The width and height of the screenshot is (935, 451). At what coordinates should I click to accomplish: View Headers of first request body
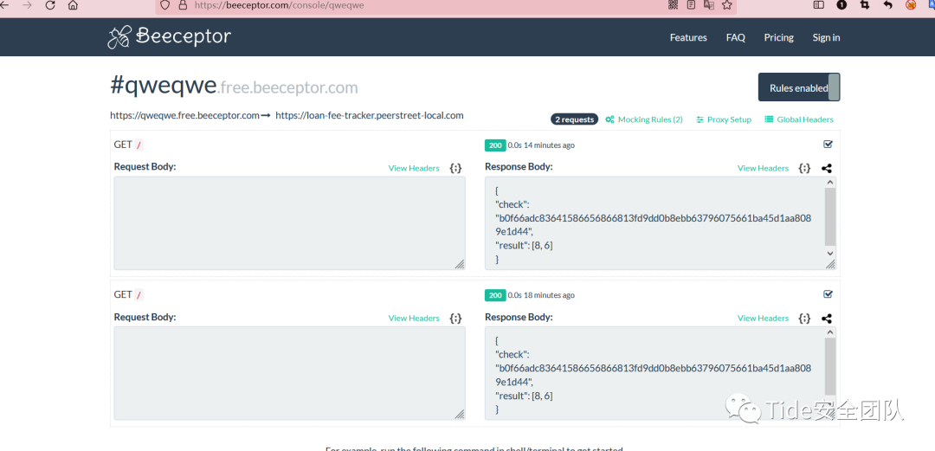pos(414,168)
